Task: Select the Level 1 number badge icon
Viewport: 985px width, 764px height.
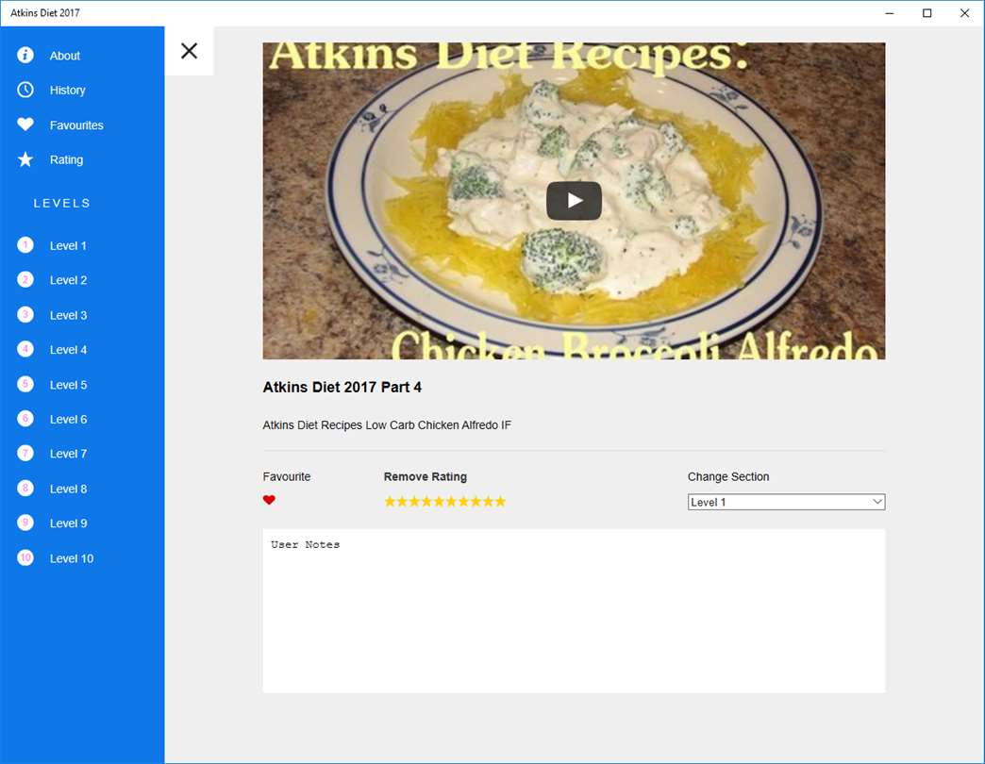Action: pos(25,245)
